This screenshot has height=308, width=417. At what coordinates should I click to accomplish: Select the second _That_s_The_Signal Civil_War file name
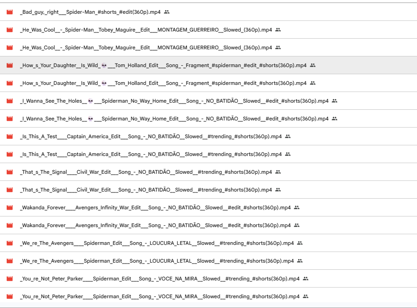pyautogui.click(x=146, y=190)
